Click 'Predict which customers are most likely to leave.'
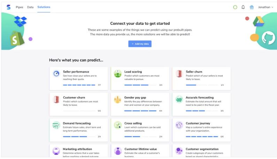This screenshot has height=159, width=277. pos(80,103)
